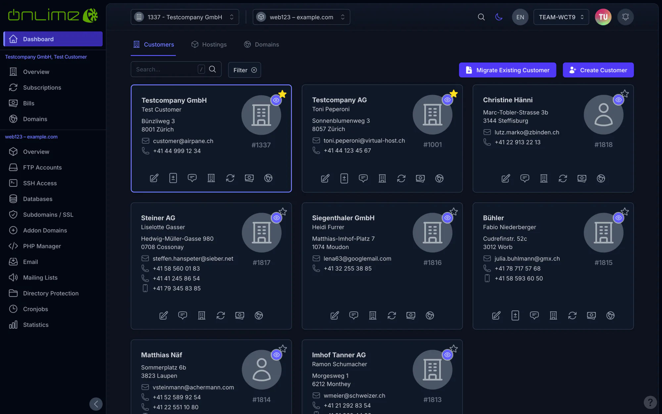Open building icon on Steiner AG card
The image size is (662, 414).
click(202, 315)
